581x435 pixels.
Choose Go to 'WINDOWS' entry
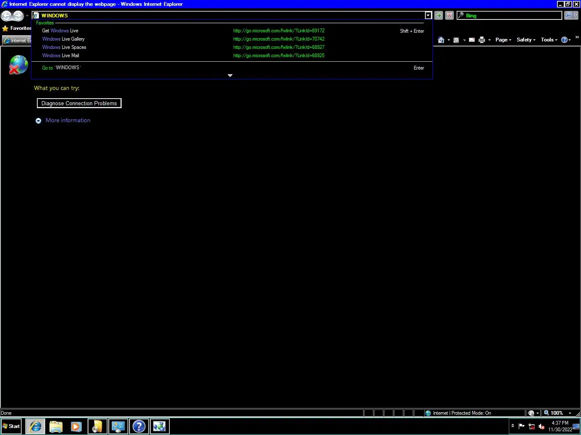pos(232,68)
